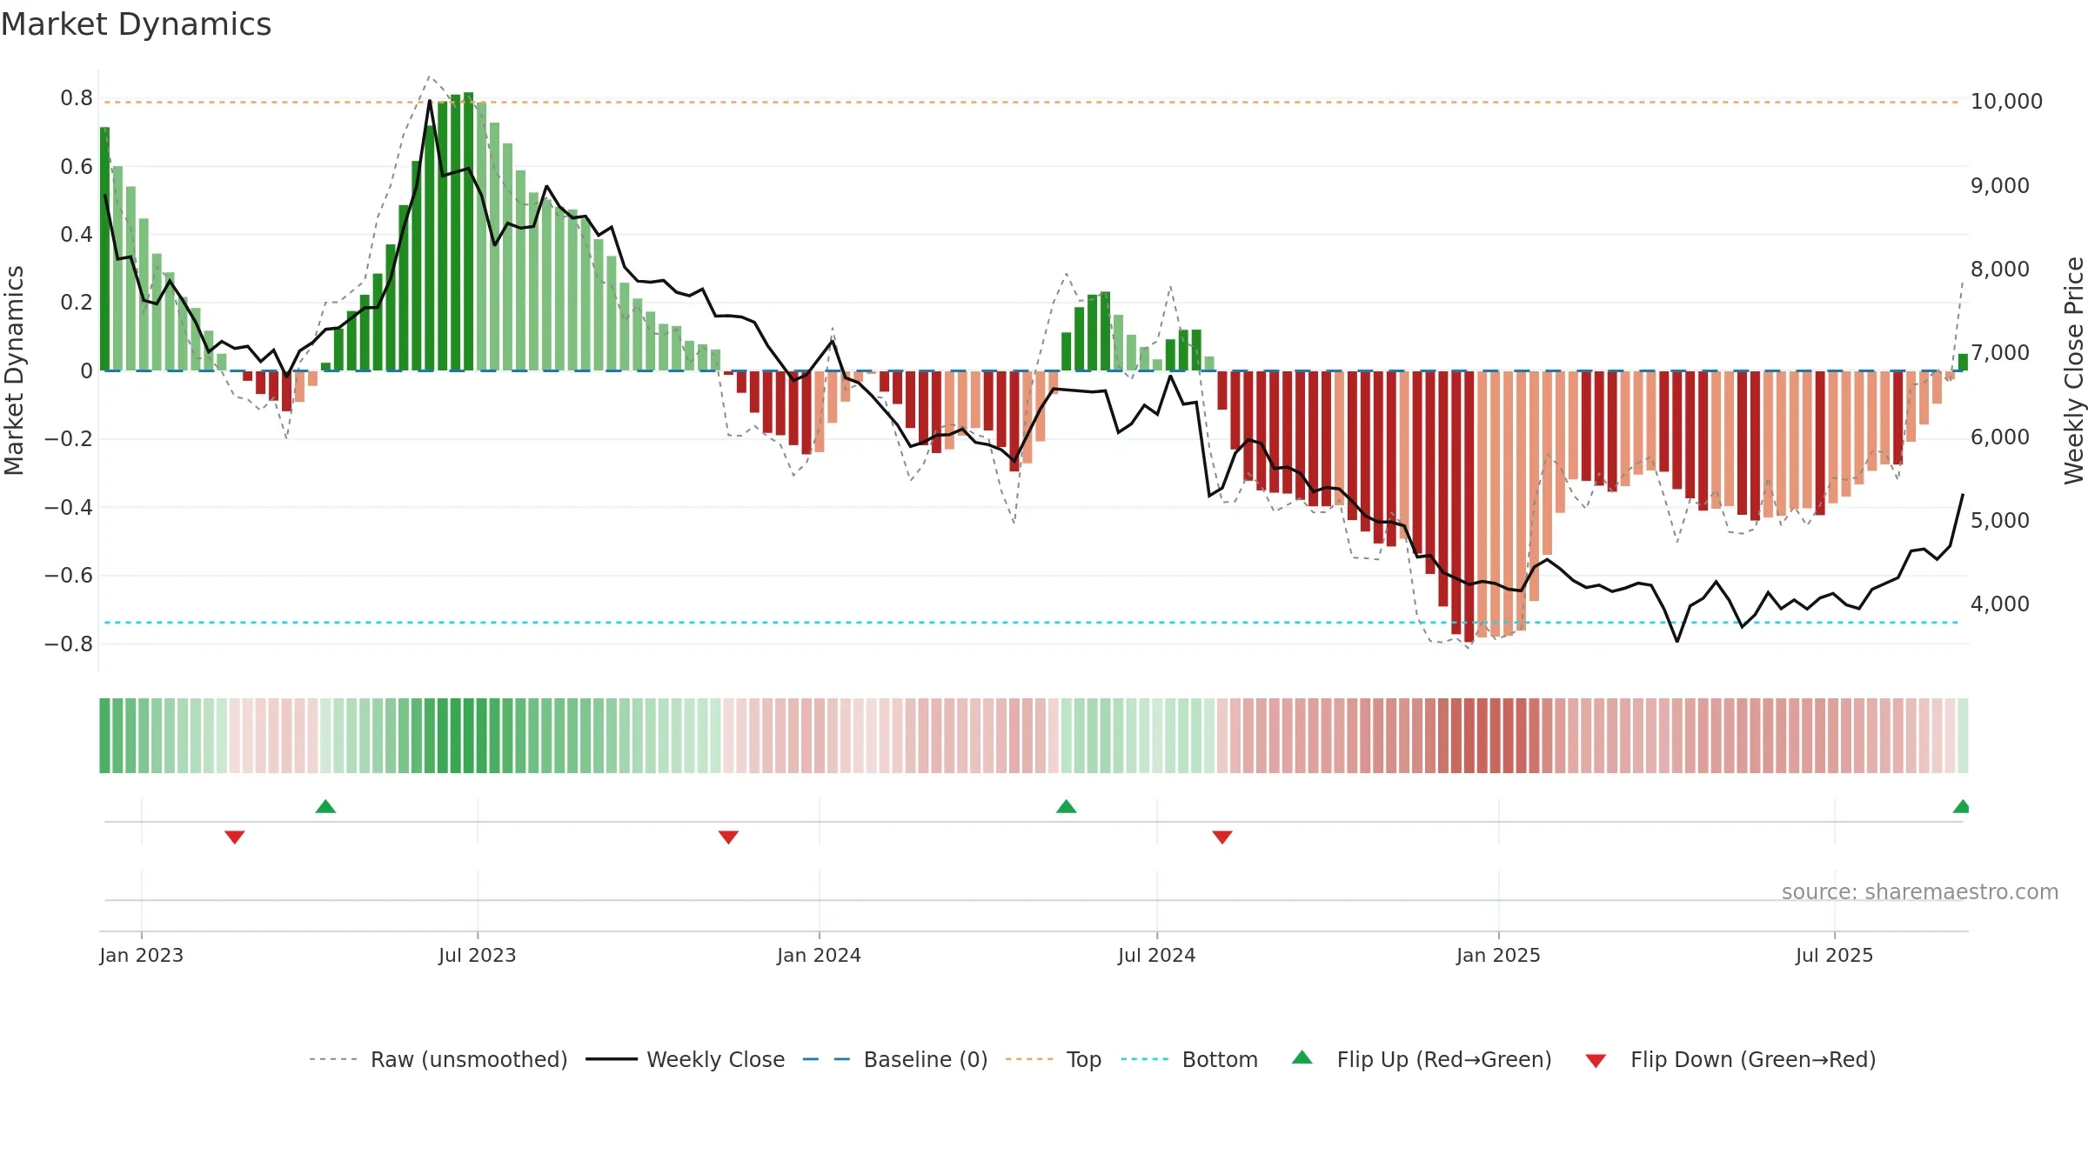Screen dimensions: 2088x1174
Task: Click the Jul 2024 x-axis label
Action: [x=1156, y=955]
